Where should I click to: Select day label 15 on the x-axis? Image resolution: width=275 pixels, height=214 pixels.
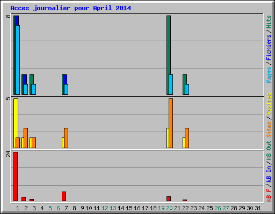tap(129, 208)
